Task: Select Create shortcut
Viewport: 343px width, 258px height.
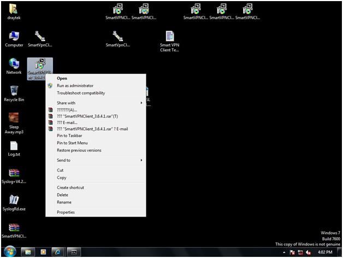Action: coord(96,187)
